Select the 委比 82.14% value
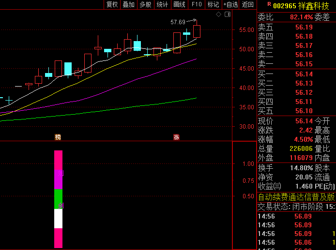The width and height of the screenshot is (336, 250). (x=302, y=17)
